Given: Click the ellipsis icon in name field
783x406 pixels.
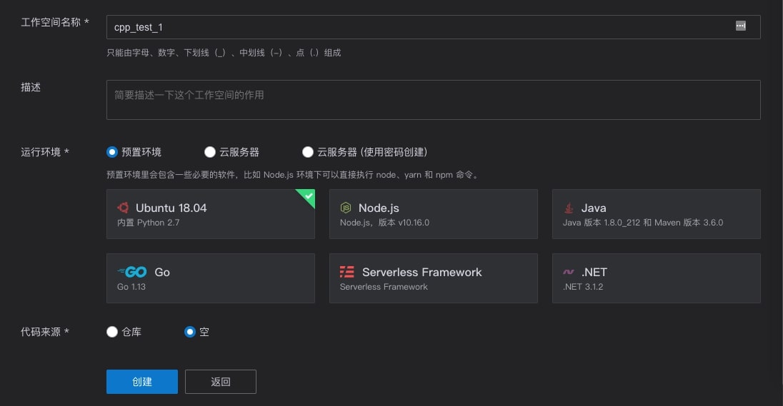Looking at the screenshot, I should click(x=741, y=26).
